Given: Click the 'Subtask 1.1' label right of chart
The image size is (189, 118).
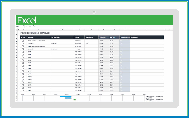Looking at the screenshot, I should coord(148,98).
